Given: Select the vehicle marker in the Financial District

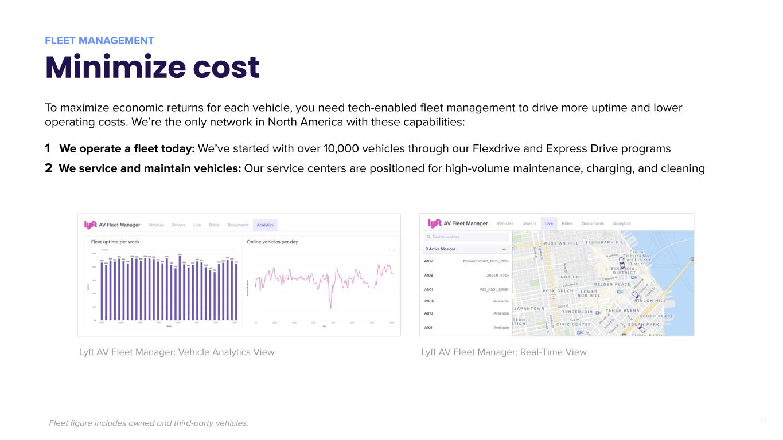Looking at the screenshot, I should coord(622,263).
